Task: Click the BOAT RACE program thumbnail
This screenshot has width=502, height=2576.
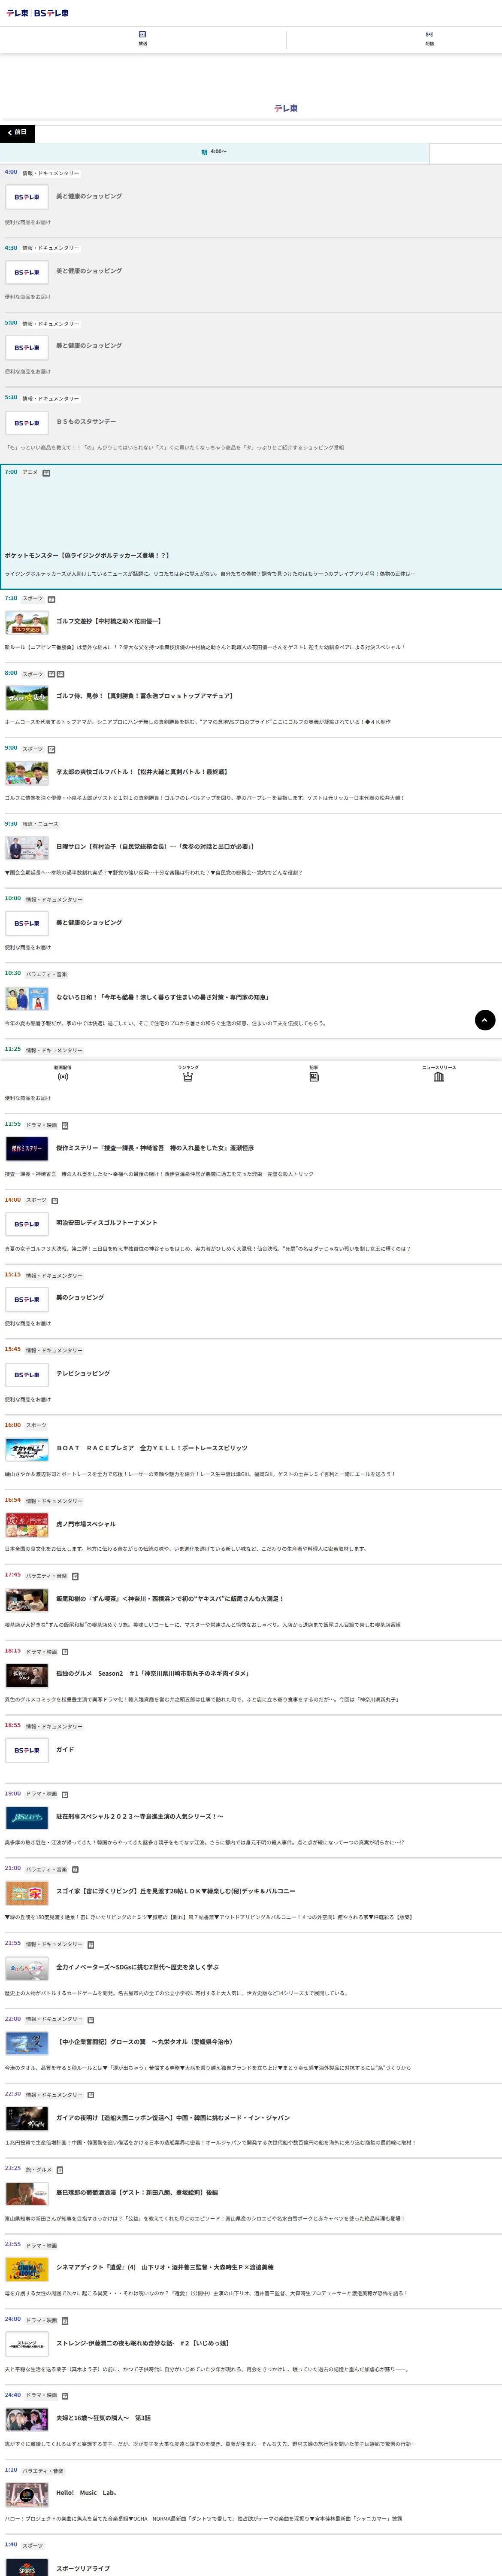Action: (x=27, y=1449)
